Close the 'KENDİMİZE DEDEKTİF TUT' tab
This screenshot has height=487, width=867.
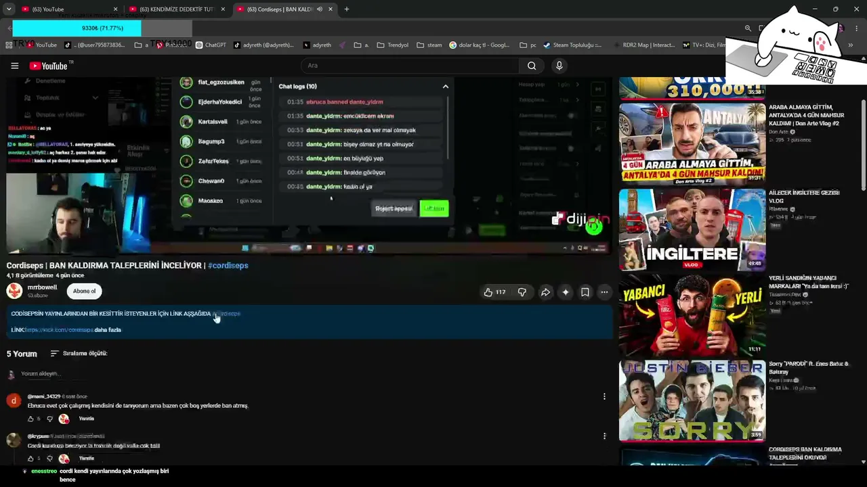(223, 9)
